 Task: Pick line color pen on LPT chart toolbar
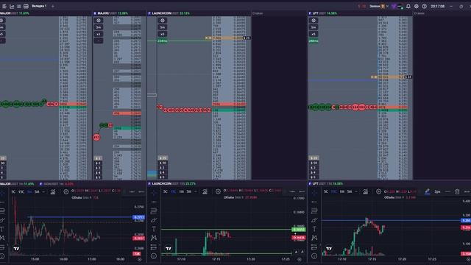click(x=427, y=191)
